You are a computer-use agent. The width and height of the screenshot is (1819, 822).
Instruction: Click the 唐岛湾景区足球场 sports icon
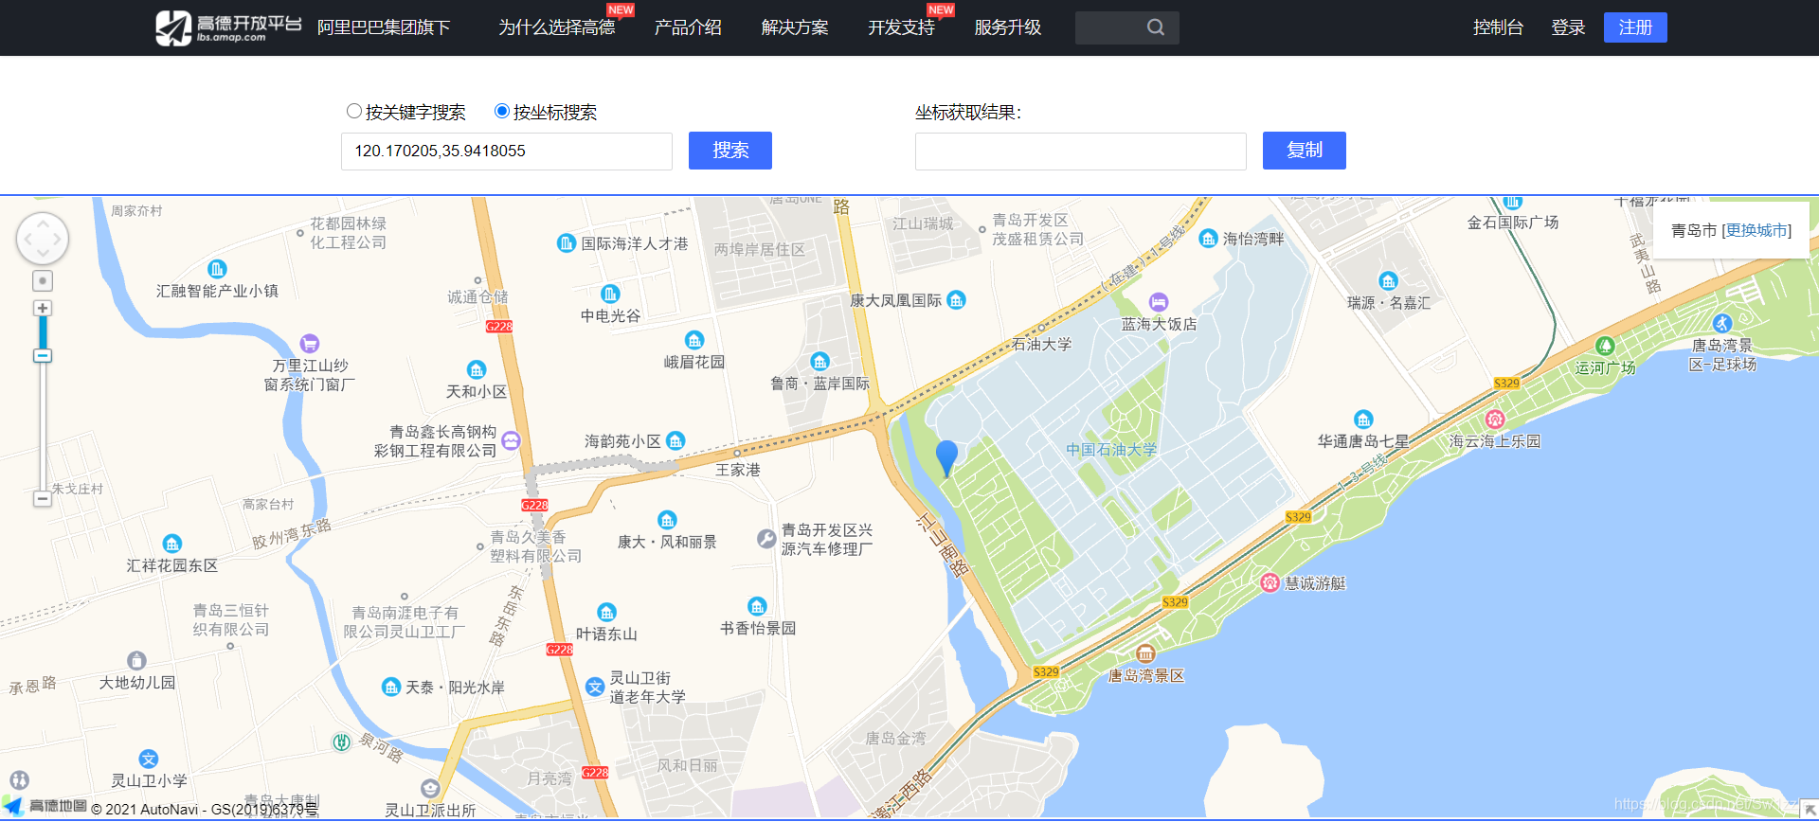pos(1722,323)
